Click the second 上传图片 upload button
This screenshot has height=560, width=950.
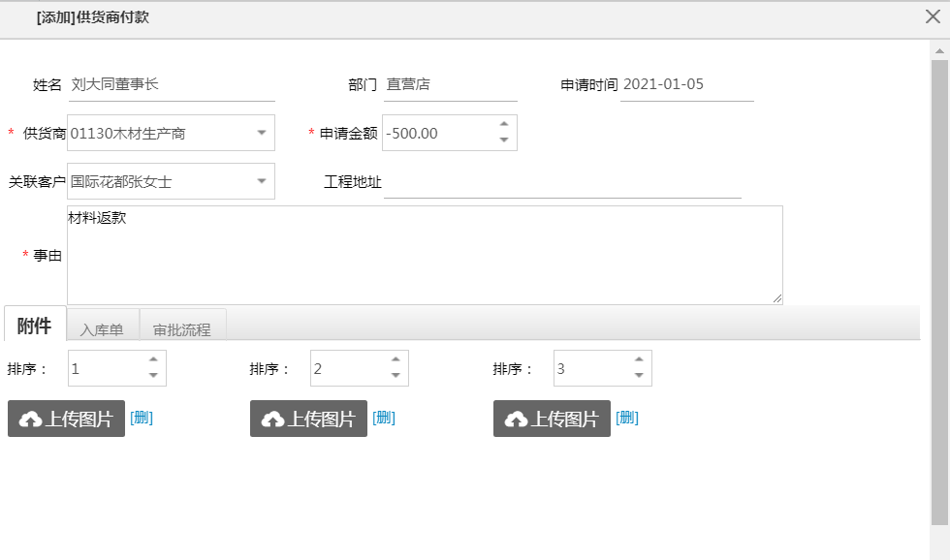coord(308,419)
